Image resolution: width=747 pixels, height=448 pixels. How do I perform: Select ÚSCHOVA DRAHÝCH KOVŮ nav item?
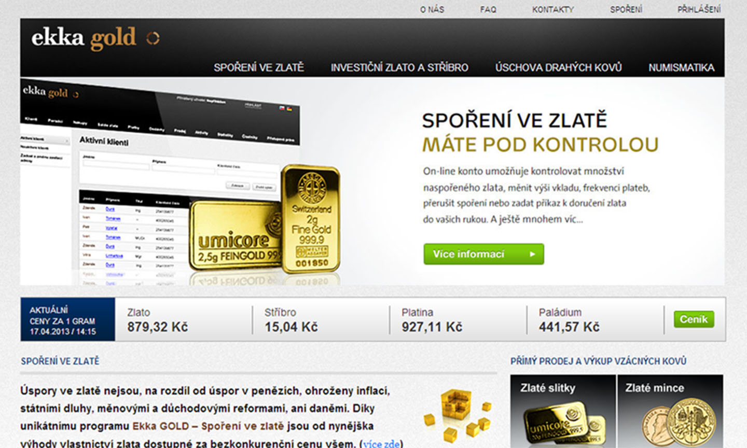click(x=558, y=67)
